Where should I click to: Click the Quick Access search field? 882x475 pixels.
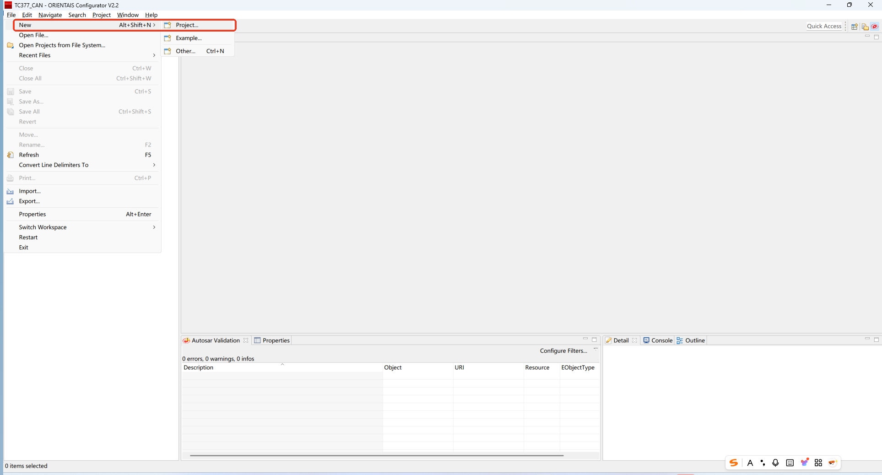[824, 27]
